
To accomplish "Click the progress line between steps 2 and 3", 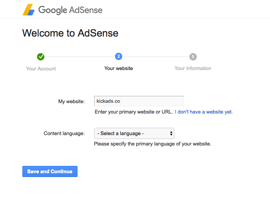I will coord(155,57).
